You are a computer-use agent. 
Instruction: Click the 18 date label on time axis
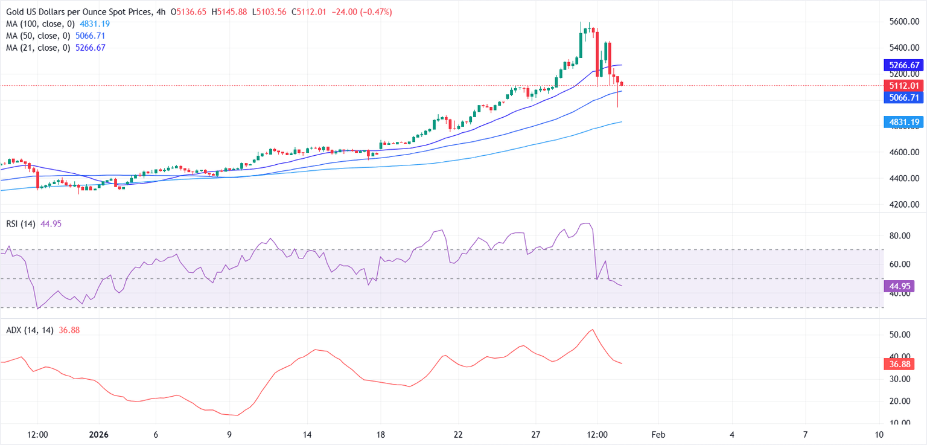tap(380, 434)
